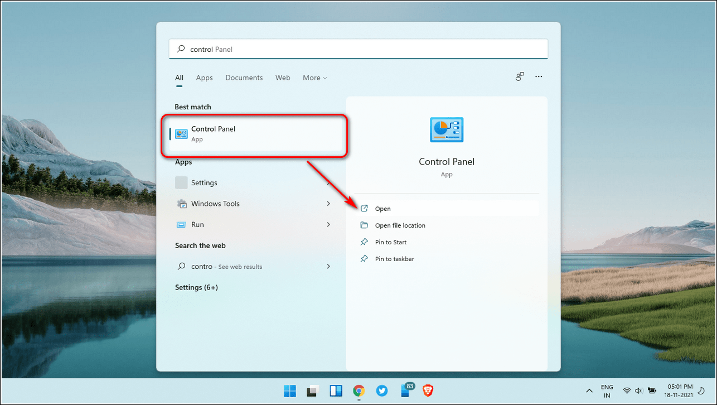Expand the Run result chevron
This screenshot has height=405, width=717.
(x=328, y=224)
